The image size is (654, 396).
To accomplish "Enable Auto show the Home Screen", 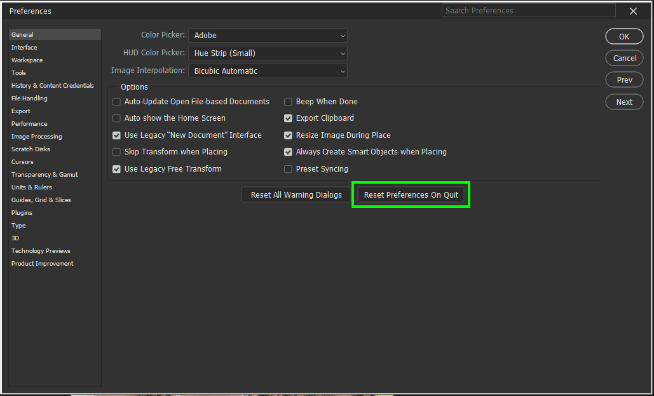I will pyautogui.click(x=116, y=118).
